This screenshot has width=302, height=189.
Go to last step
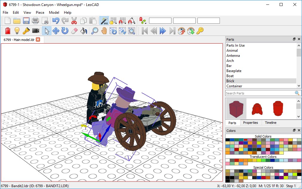click(172, 31)
